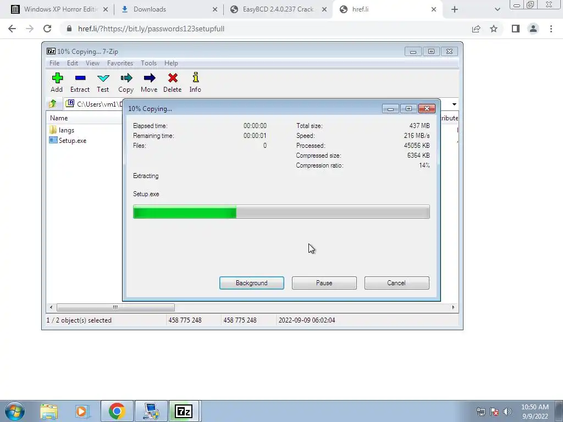Click "1 / 2 object(s) selected" status text
The image size is (563, 422).
tap(79, 320)
